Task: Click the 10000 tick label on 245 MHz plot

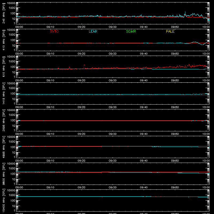Action: [11, 3]
